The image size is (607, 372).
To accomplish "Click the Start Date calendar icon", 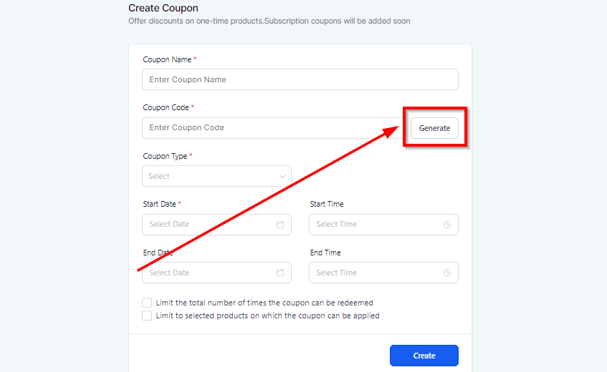I will [280, 225].
